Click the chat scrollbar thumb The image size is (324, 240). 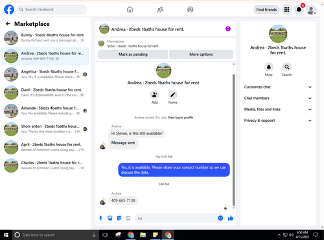click(233, 139)
